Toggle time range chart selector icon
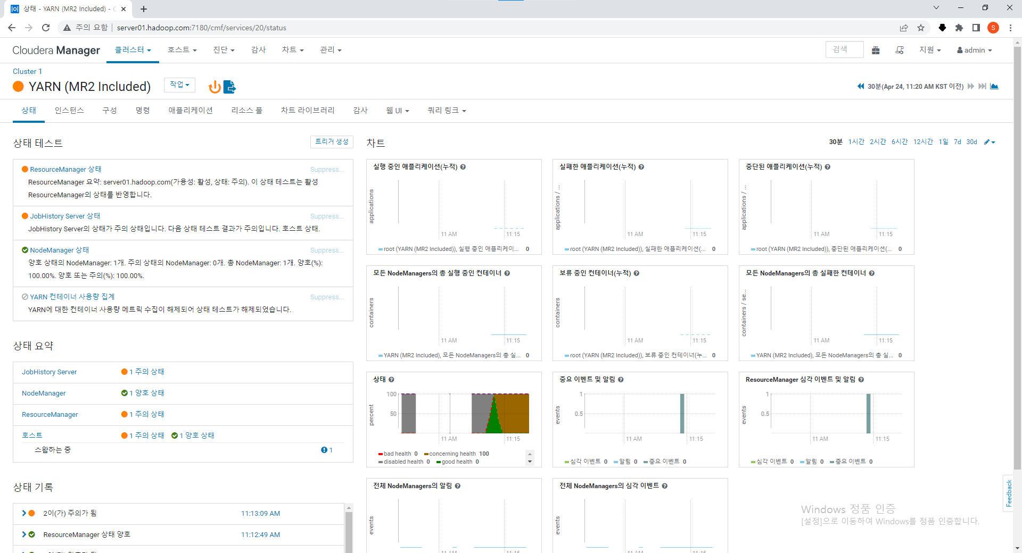The width and height of the screenshot is (1022, 553). tap(994, 86)
